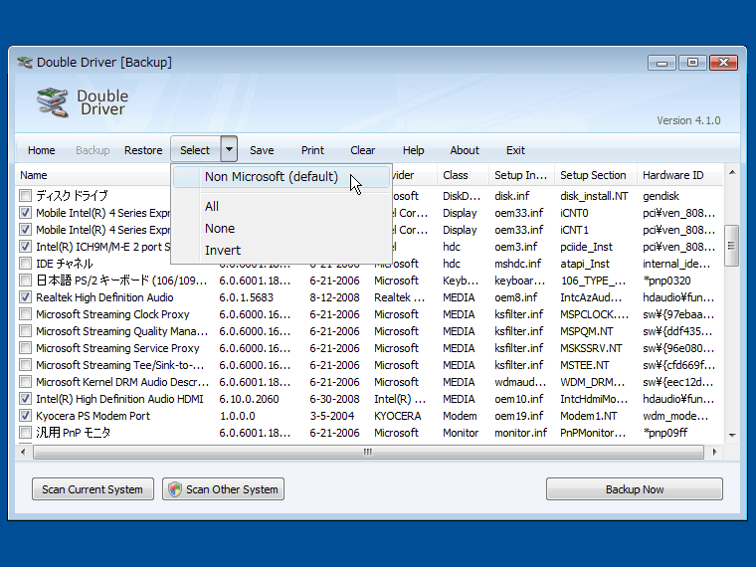Click the Scan Current System button

(x=93, y=489)
